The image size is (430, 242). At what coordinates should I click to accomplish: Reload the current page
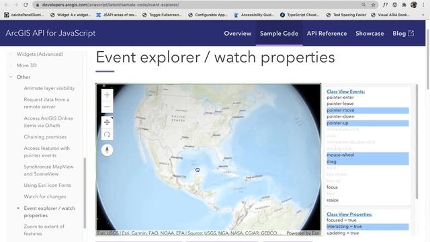26,5
